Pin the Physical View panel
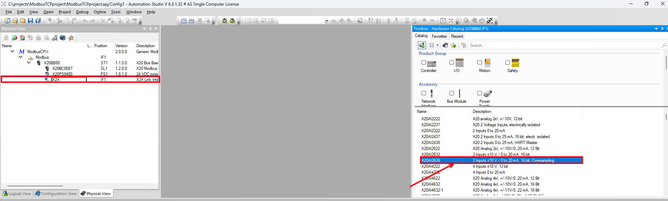This screenshot has width=668, height=201. 150,29
